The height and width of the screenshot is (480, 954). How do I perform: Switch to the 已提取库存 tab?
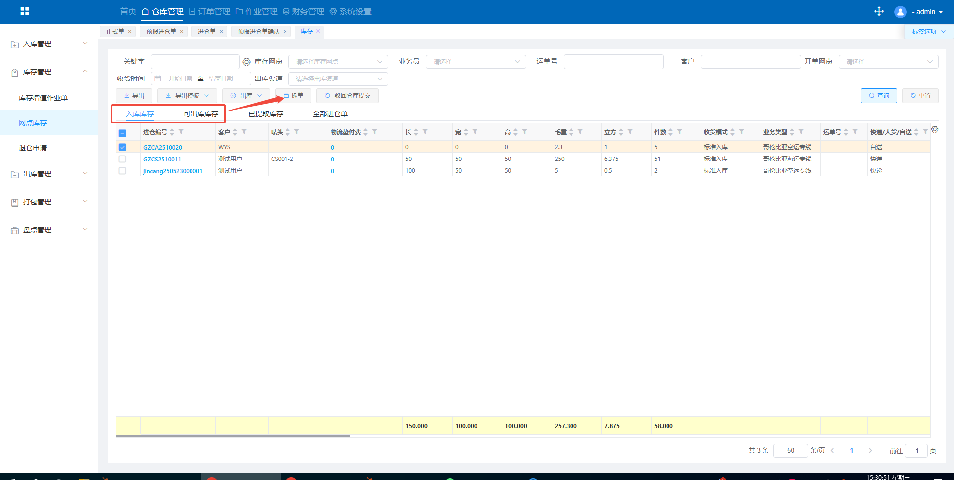pyautogui.click(x=266, y=114)
